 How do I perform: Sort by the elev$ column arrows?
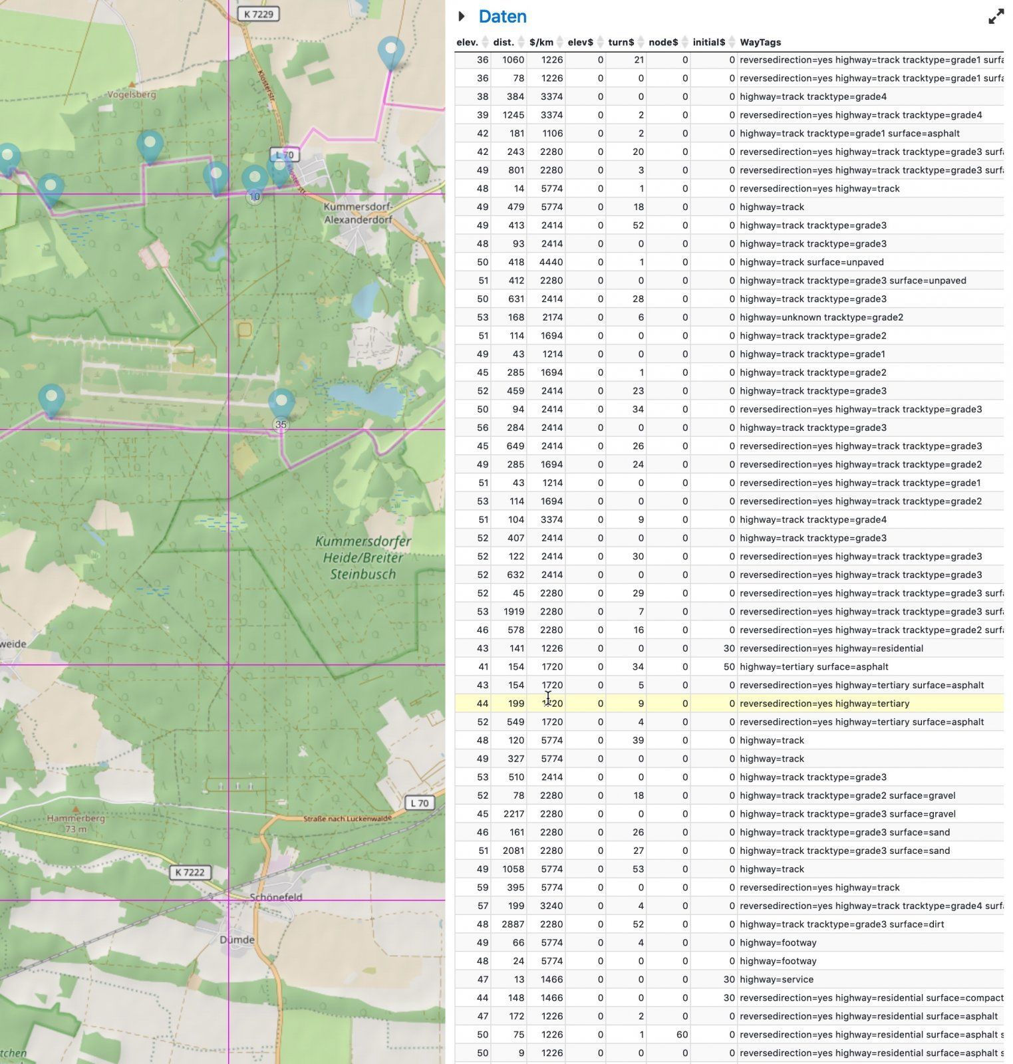[599, 43]
